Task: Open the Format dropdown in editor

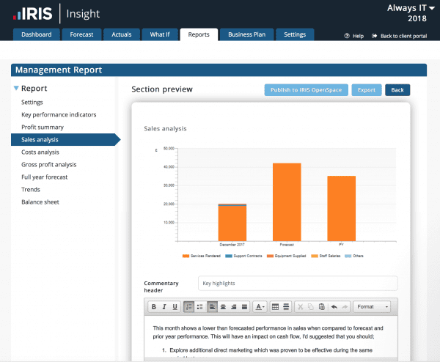Action: (x=372, y=306)
